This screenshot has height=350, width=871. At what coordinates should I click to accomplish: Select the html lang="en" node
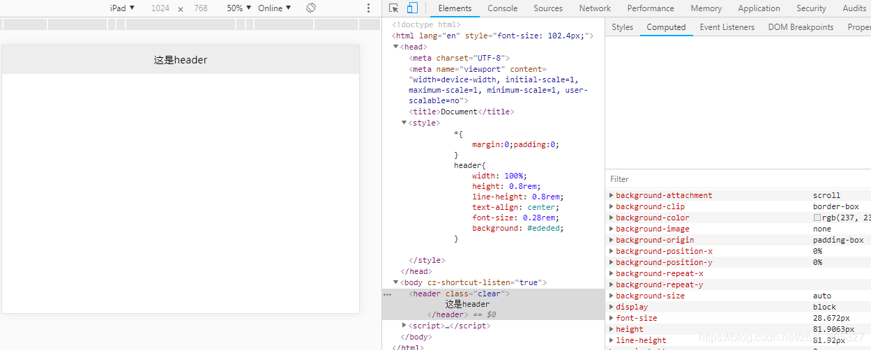click(492, 36)
